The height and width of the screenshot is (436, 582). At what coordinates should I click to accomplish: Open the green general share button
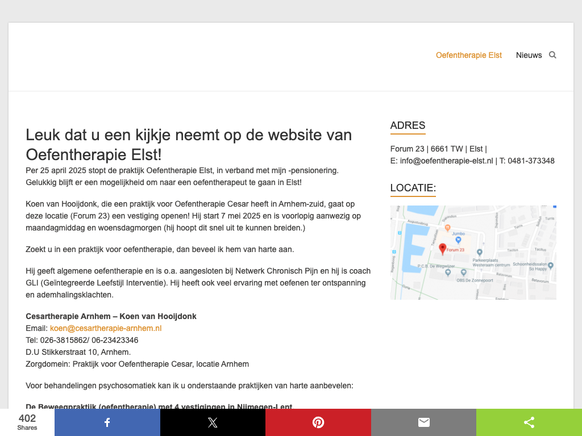click(x=529, y=422)
